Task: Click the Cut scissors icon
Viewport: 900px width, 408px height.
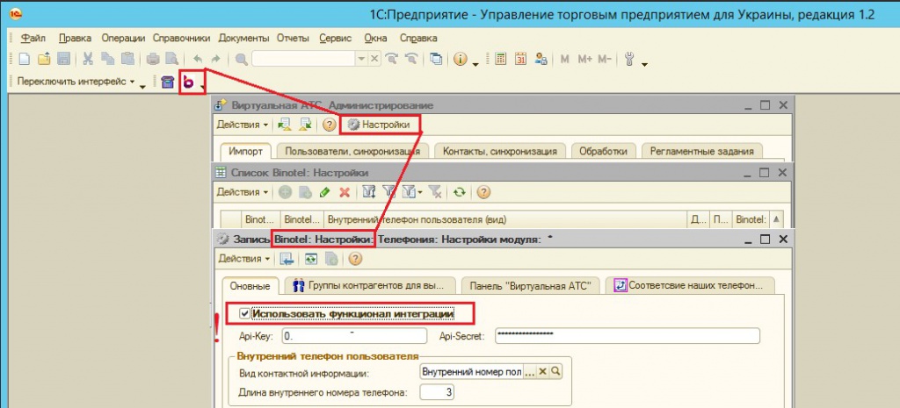Action: 88,59
